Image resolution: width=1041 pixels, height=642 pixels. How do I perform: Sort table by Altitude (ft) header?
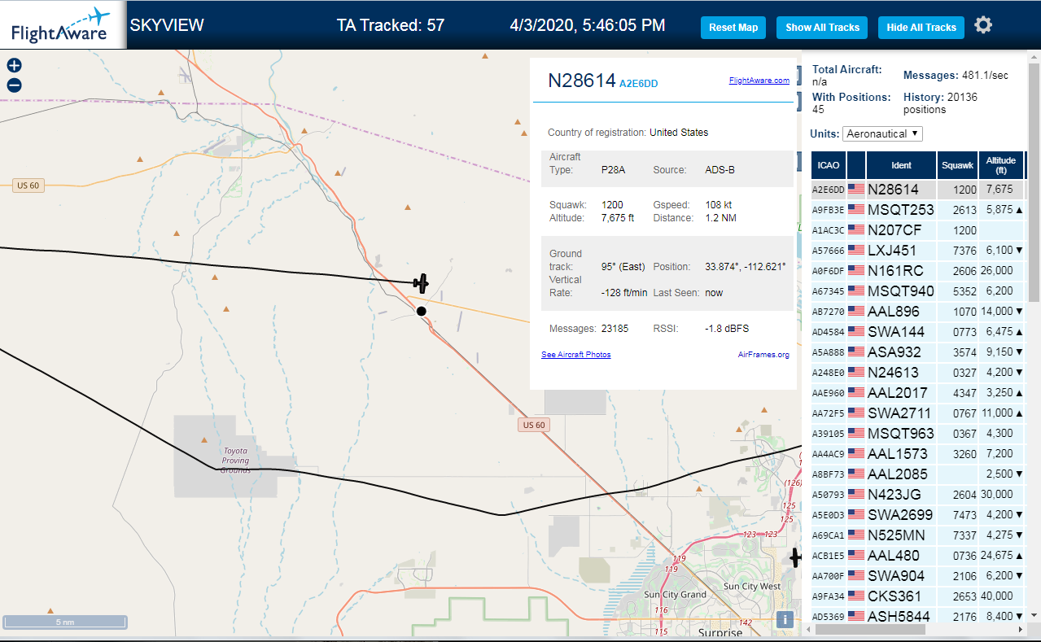point(1001,165)
